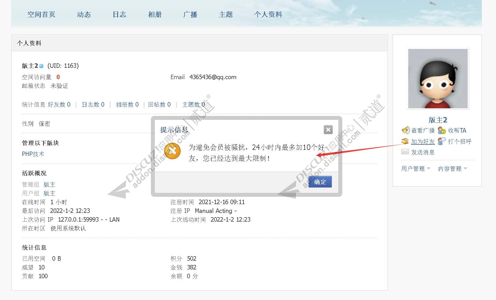
Task: Click the 收听TA user icon
Action: pos(442,130)
